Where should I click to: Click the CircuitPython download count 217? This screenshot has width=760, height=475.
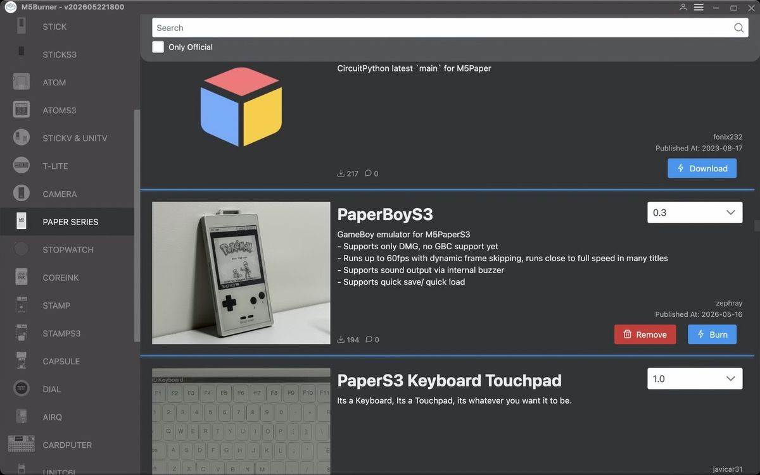348,173
